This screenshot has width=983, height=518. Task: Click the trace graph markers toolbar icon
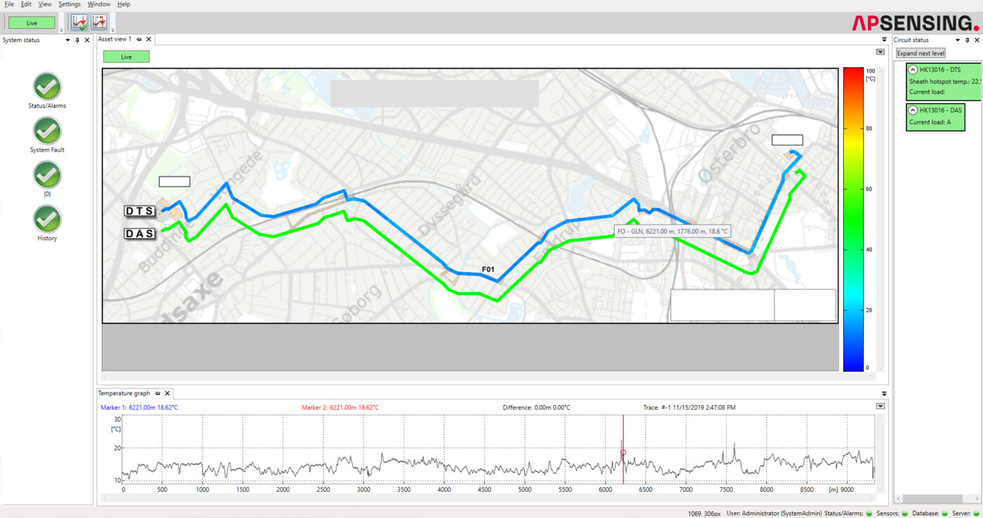[99, 22]
